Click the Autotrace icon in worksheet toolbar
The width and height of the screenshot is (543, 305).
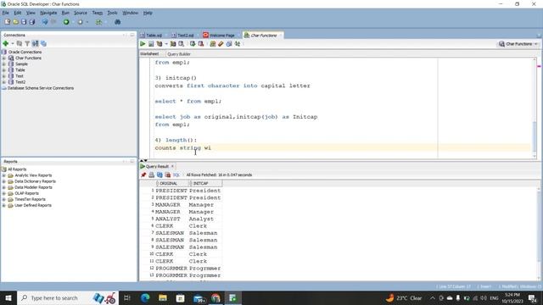click(173, 44)
